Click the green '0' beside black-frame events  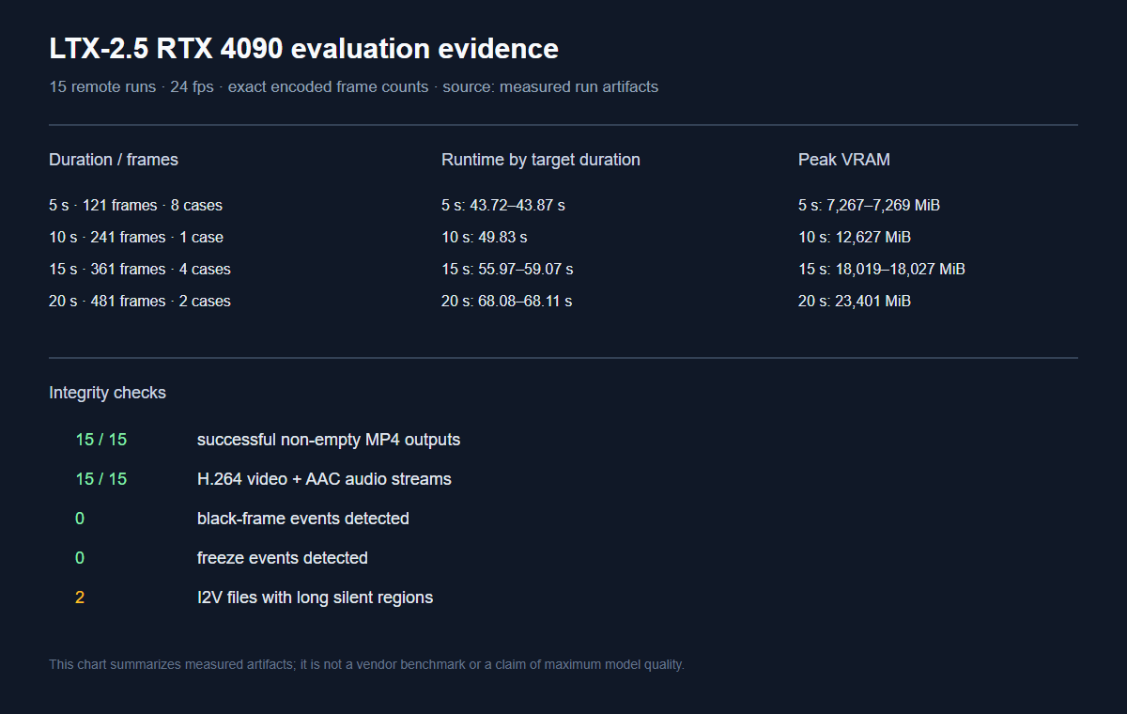pyautogui.click(x=80, y=519)
